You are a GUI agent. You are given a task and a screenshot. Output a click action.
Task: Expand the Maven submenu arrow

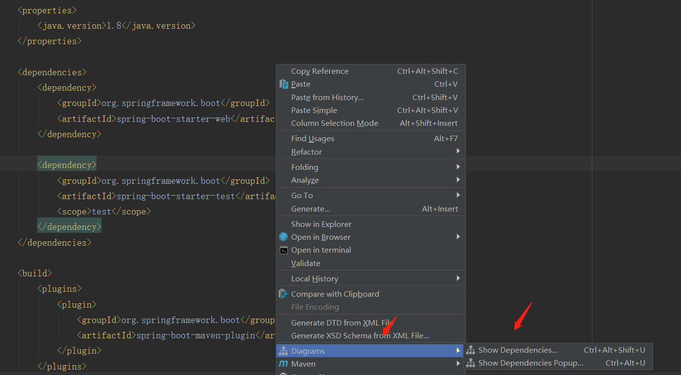458,363
